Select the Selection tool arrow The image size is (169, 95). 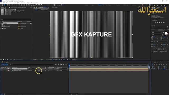point(5,5)
